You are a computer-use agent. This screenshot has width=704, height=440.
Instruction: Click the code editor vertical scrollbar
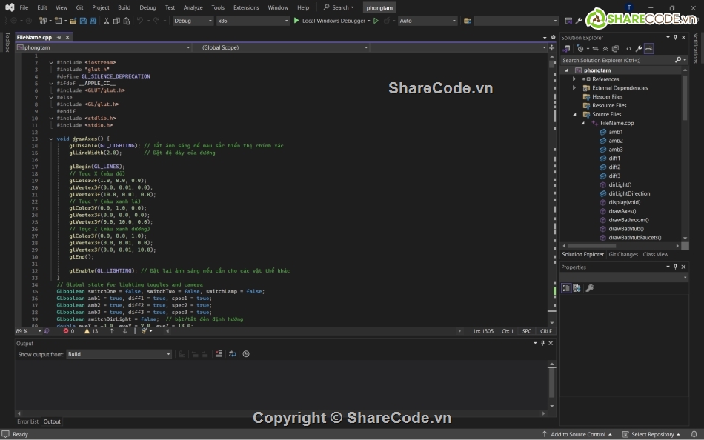552,189
